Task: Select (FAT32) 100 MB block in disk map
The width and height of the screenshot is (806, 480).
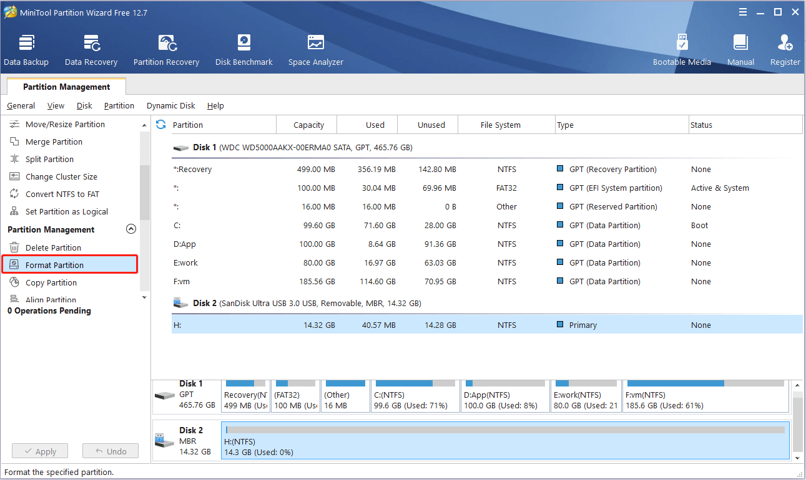Action: click(295, 396)
